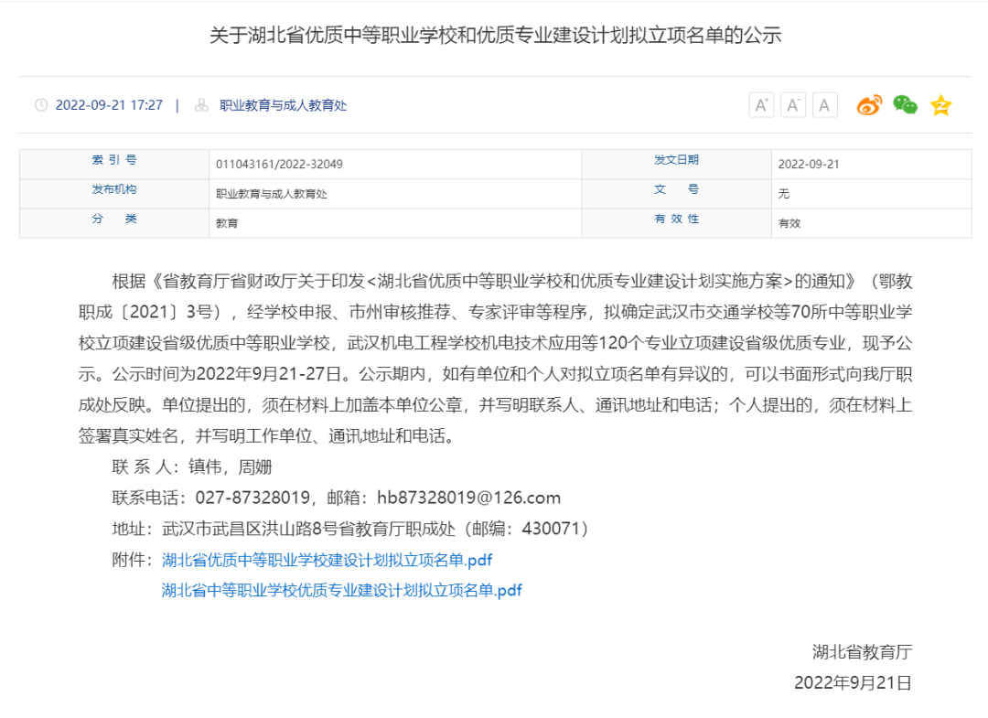
Task: Click the 有效 validity value
Action: tap(789, 223)
